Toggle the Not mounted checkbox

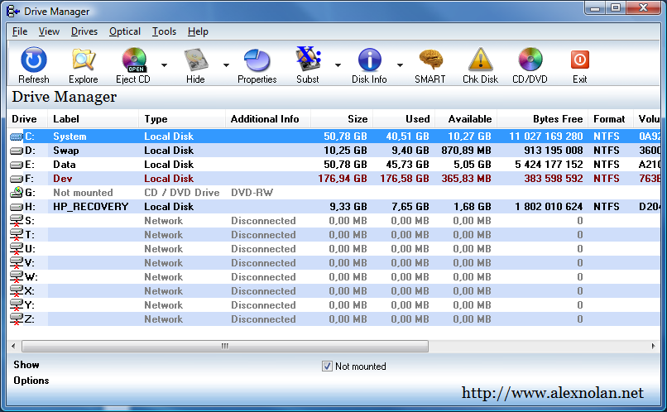(327, 366)
